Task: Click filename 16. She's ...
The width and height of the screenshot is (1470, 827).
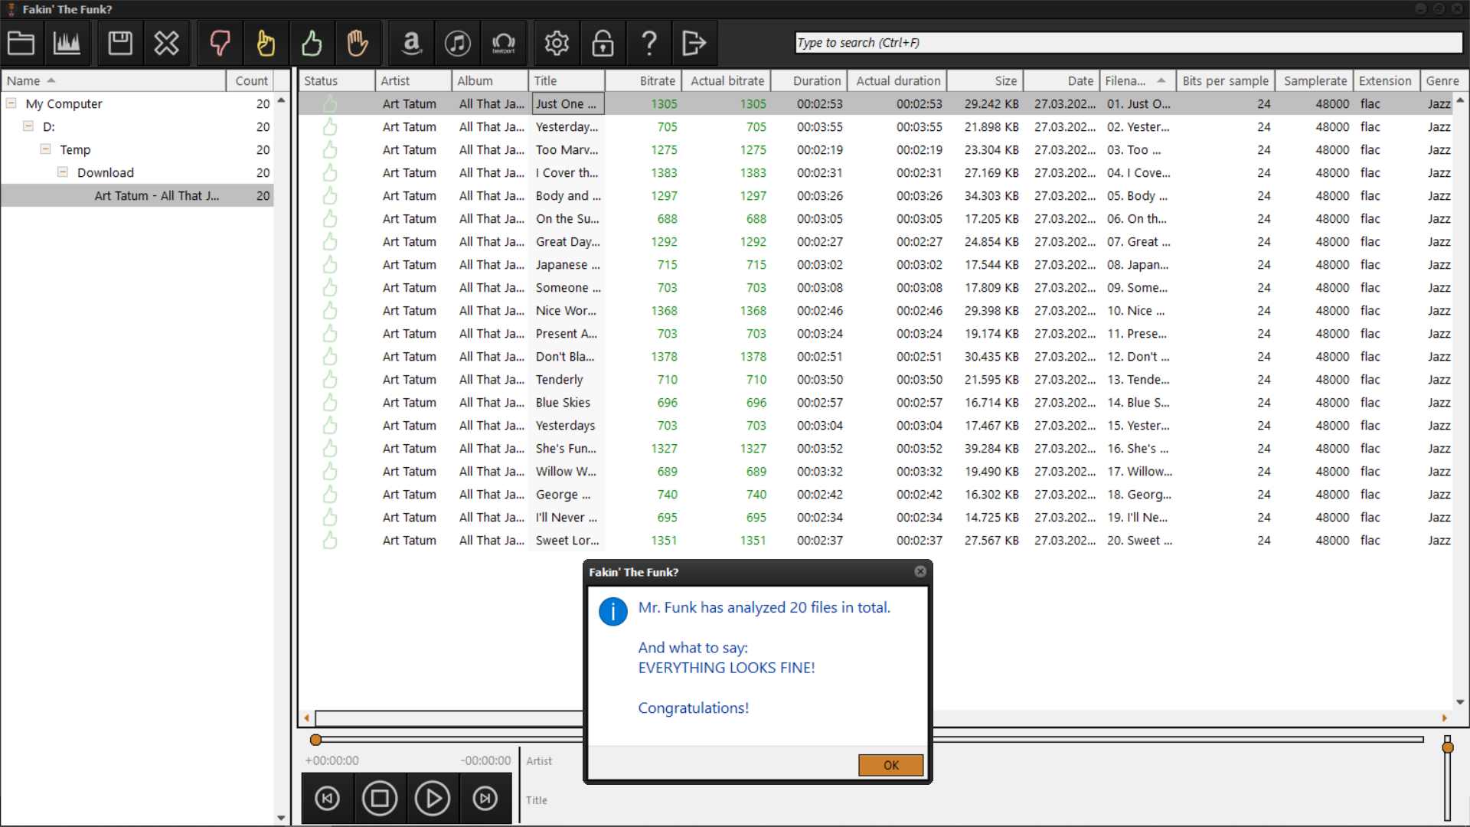Action: pyautogui.click(x=1138, y=448)
